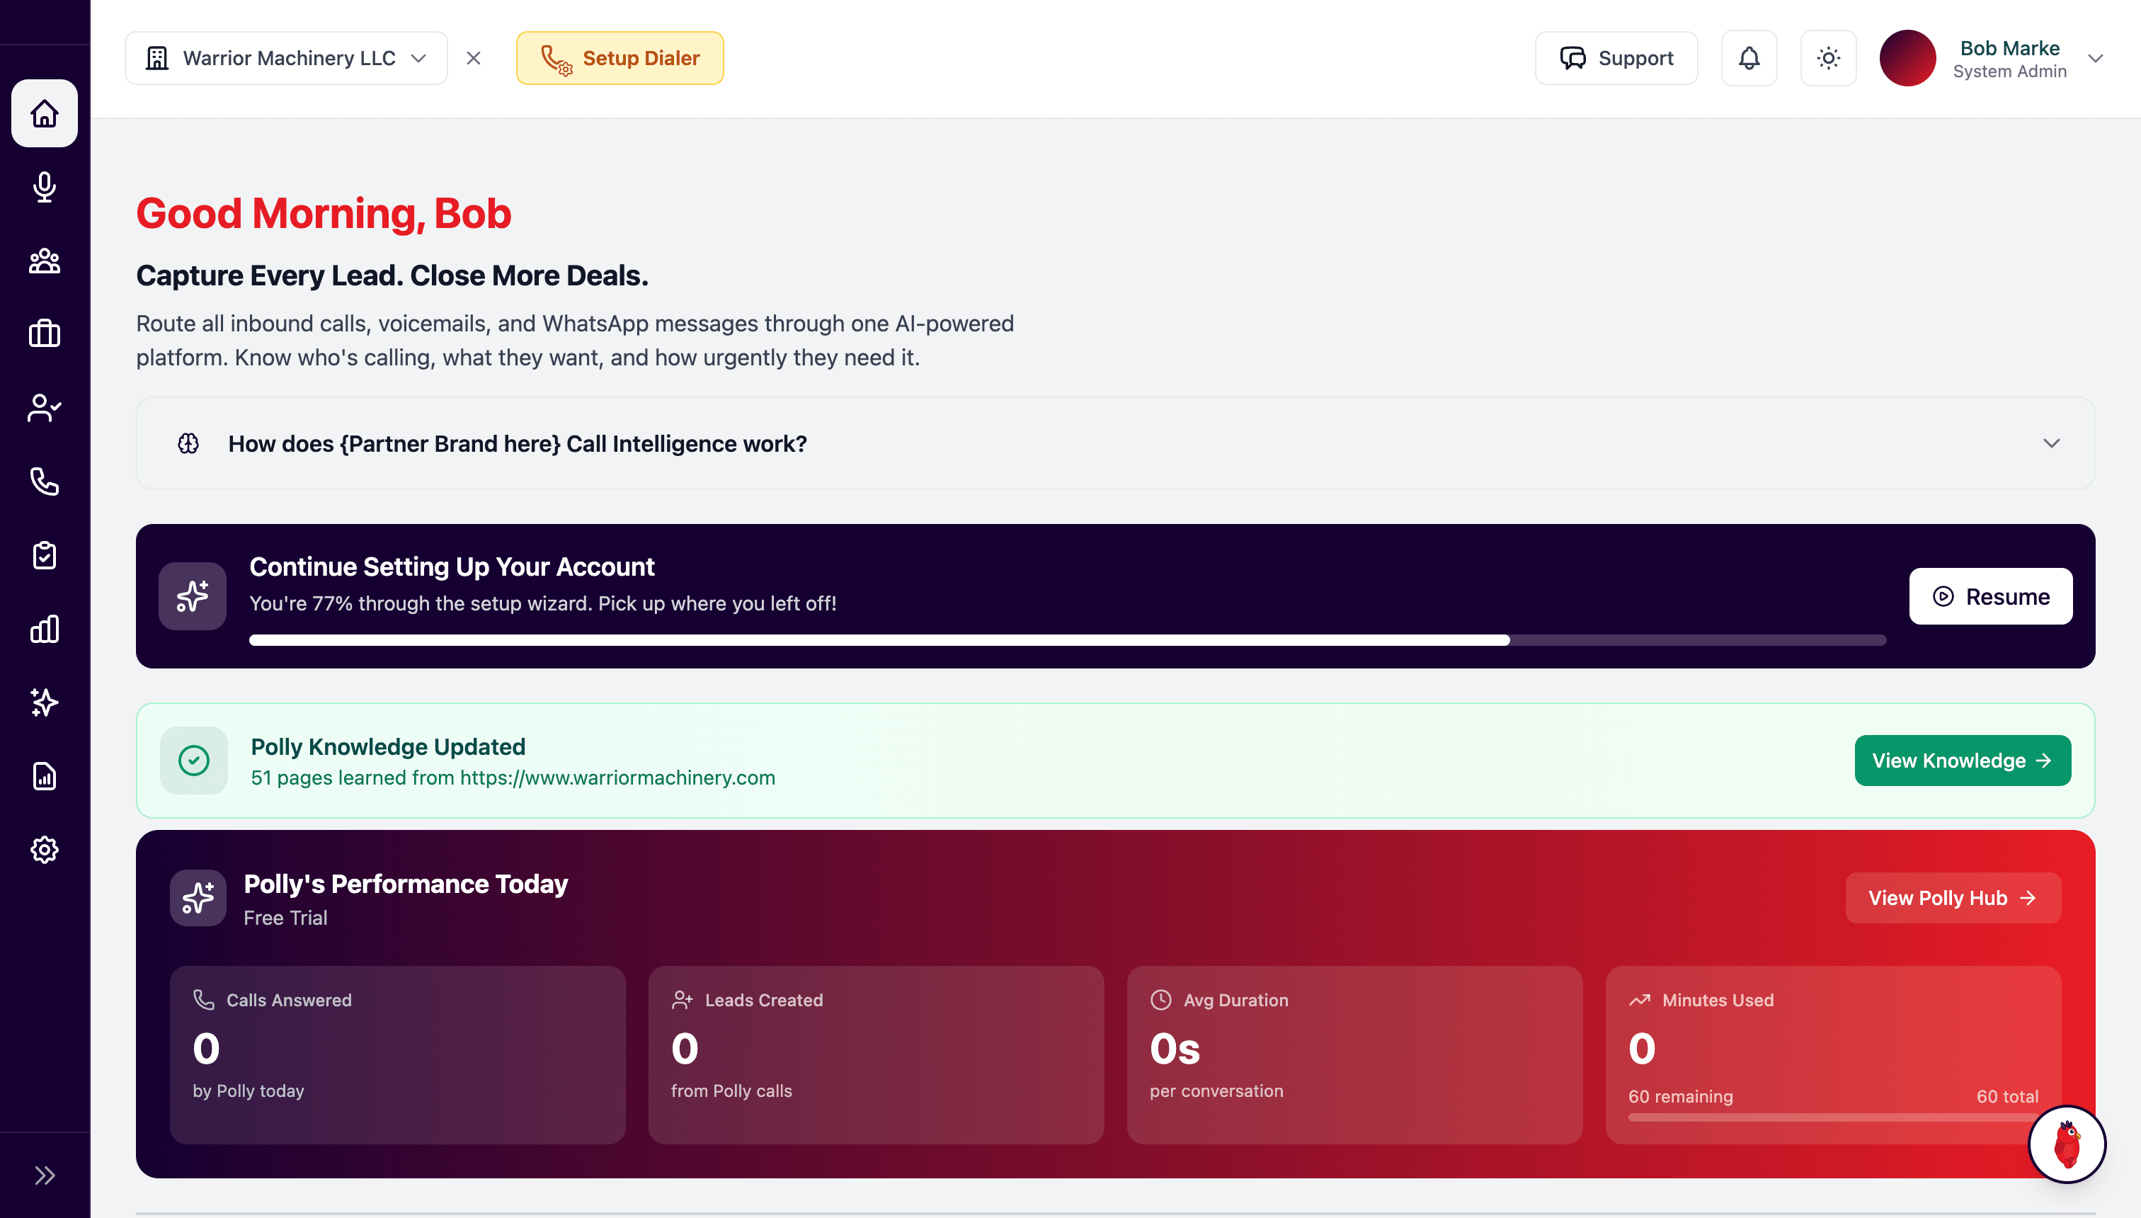Open the calls section via phone icon

click(45, 481)
